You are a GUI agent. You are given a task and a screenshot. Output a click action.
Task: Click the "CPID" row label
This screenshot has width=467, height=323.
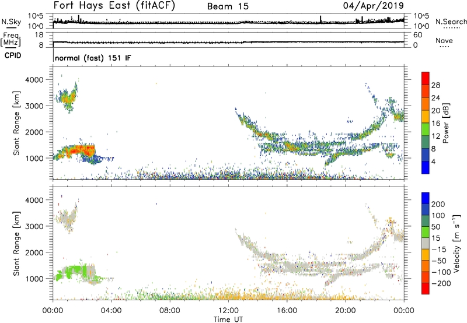click(13, 55)
